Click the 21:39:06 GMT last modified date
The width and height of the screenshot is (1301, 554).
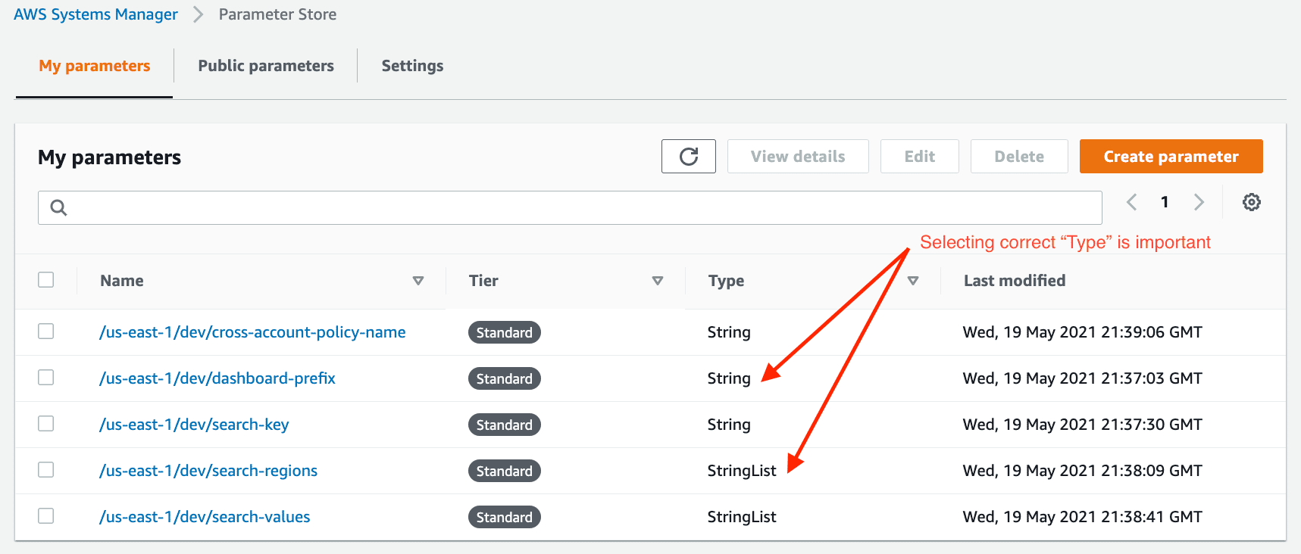coord(1082,332)
